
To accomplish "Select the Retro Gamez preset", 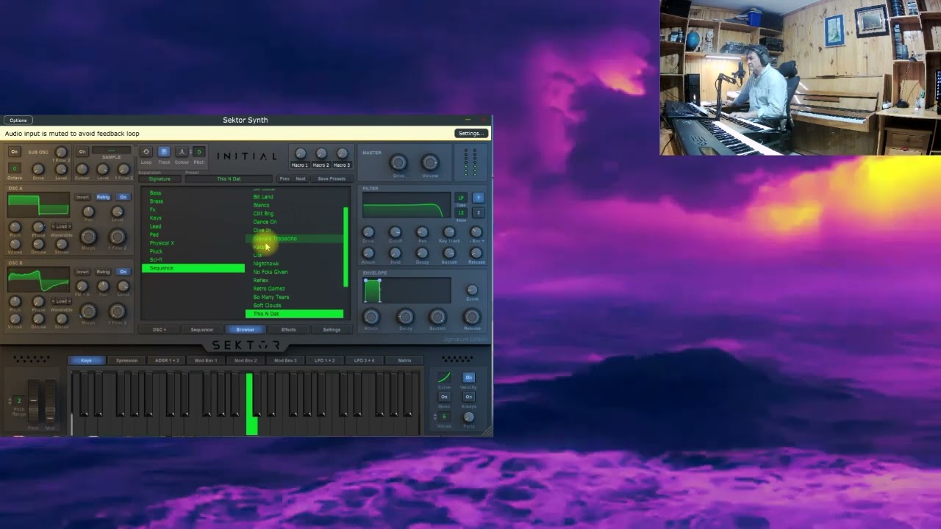I will pyautogui.click(x=269, y=289).
